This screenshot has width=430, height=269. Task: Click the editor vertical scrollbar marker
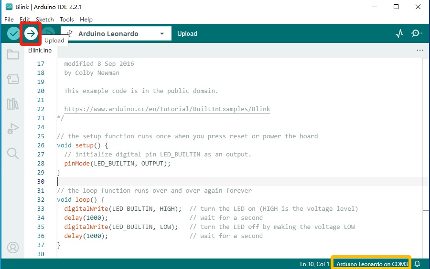(x=426, y=211)
